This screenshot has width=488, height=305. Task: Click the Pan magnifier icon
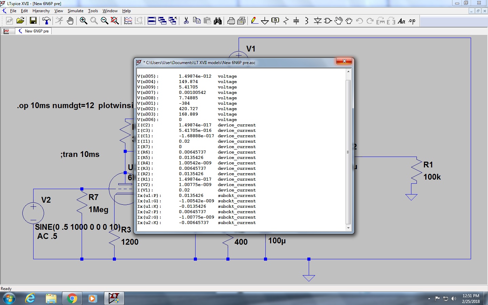(x=94, y=21)
